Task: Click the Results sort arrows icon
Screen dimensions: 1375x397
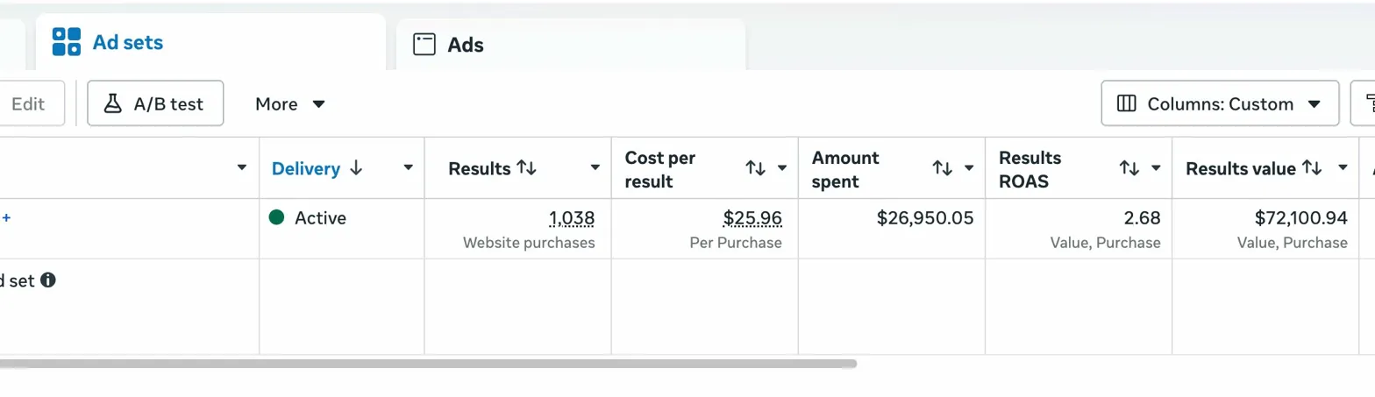Action: pos(526,167)
